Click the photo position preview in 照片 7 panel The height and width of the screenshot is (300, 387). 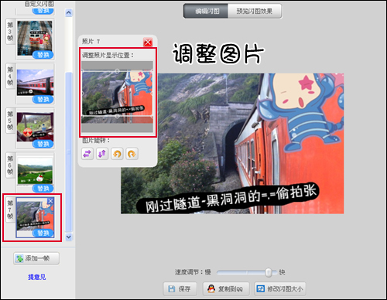118,97
